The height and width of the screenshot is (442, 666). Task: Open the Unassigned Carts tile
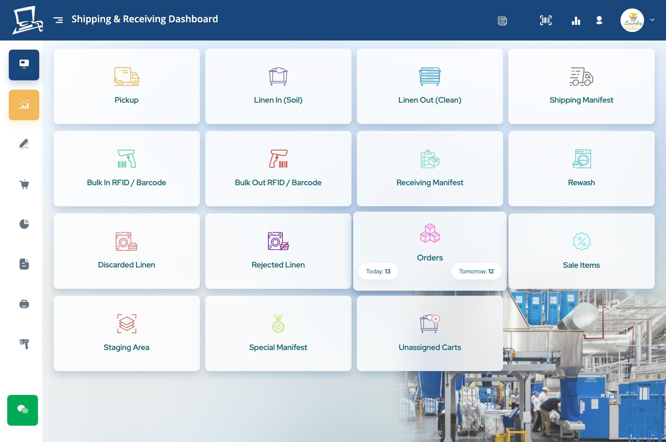pyautogui.click(x=430, y=333)
